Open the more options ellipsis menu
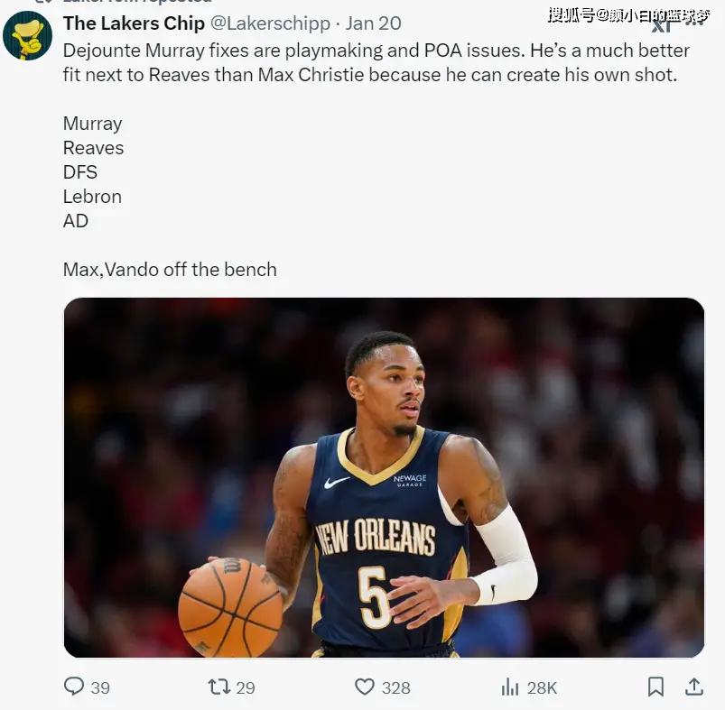Screen dimensions: 725x710 696,23
